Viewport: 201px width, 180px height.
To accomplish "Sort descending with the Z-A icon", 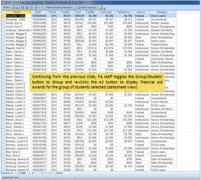I will pyautogui.click(x=27, y=7).
